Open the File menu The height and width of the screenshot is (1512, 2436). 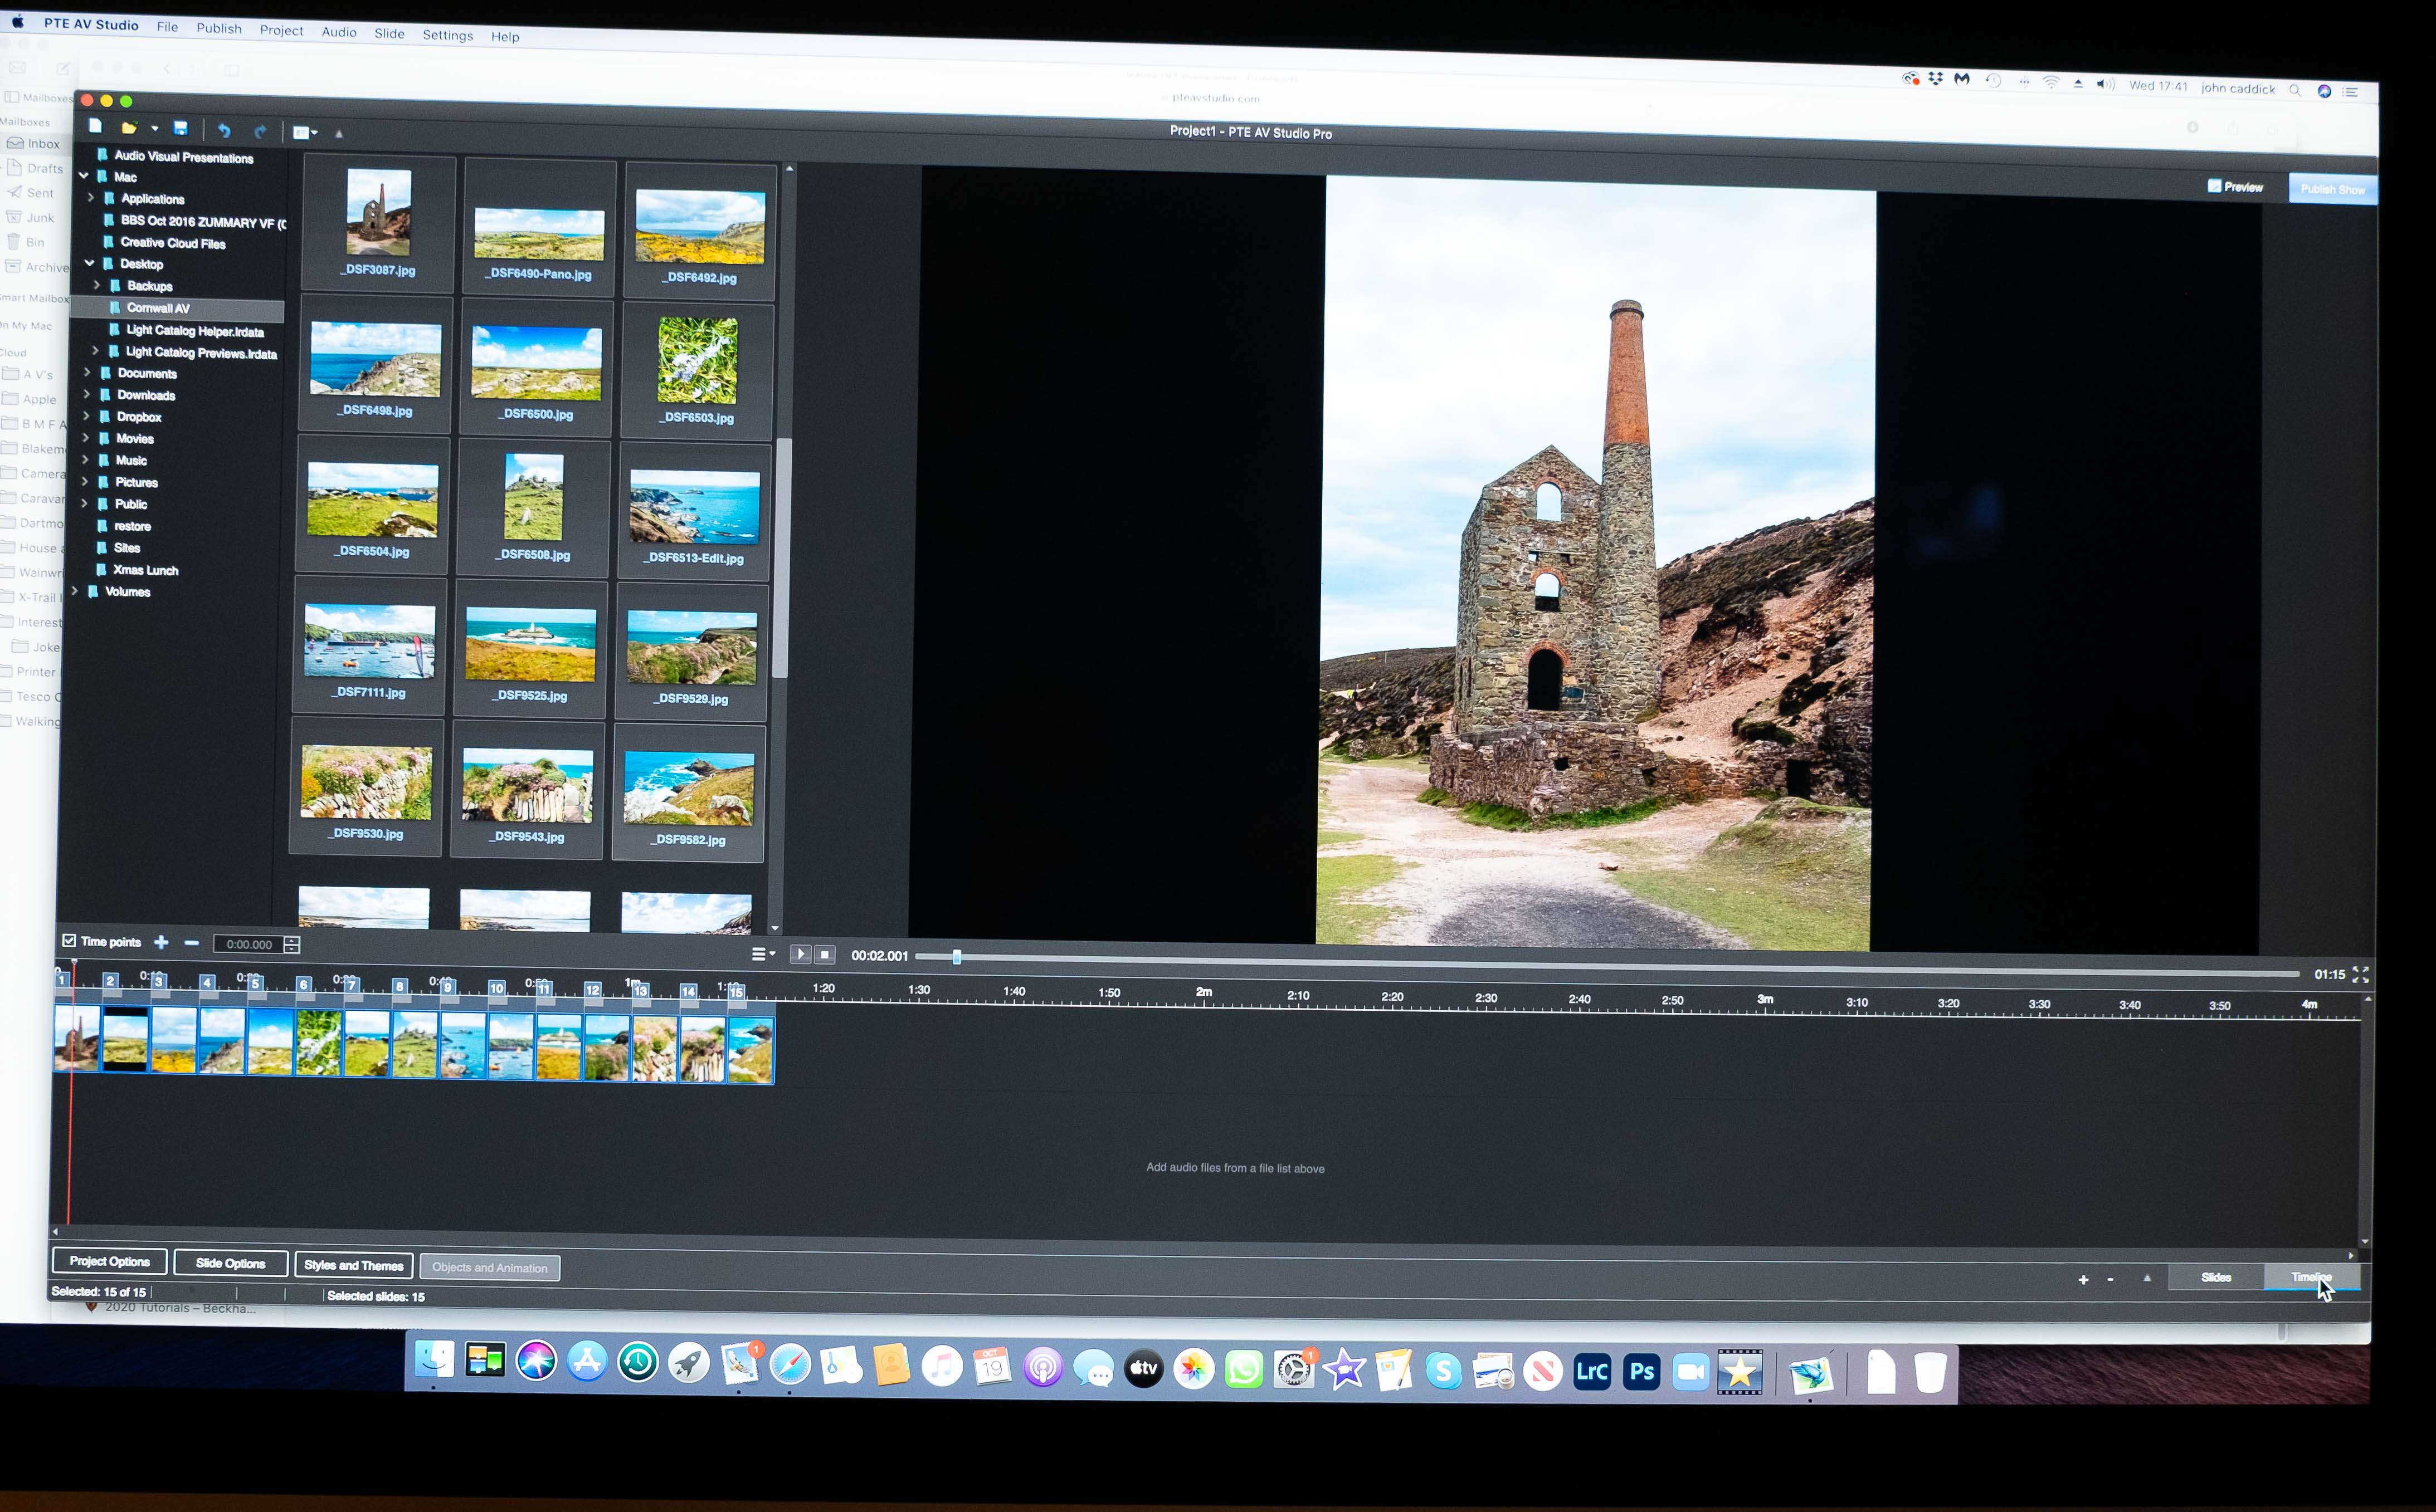pos(167,27)
